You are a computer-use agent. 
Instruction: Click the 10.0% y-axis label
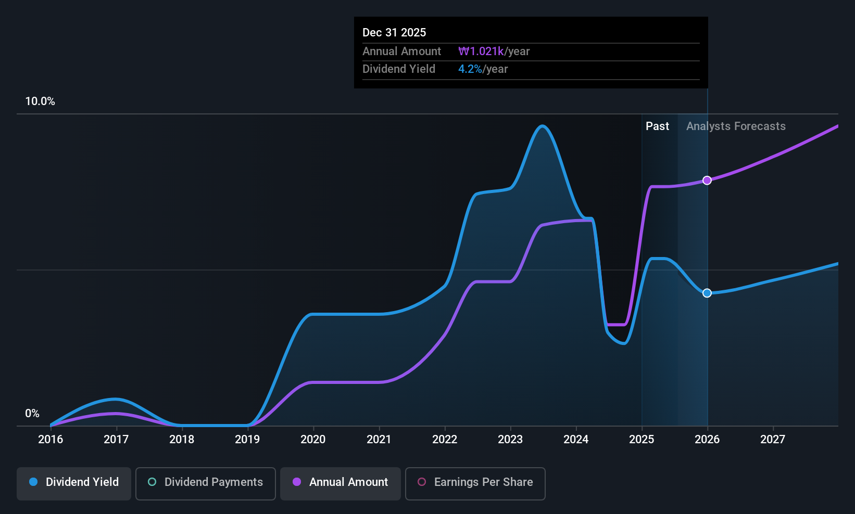click(40, 101)
